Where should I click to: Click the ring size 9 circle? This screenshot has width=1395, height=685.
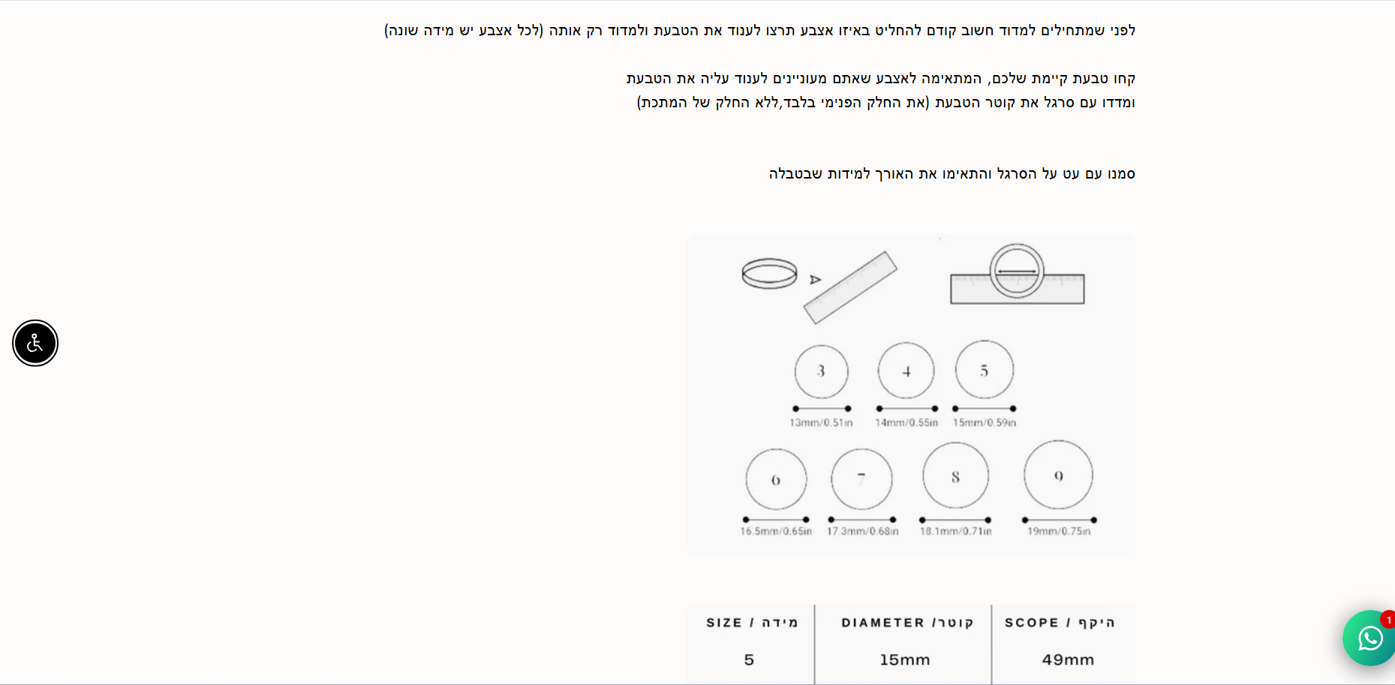coord(1058,475)
